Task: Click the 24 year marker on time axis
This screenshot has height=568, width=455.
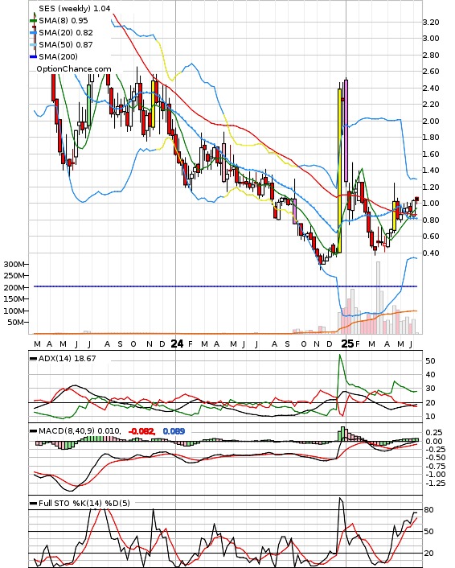Action: pyautogui.click(x=177, y=344)
